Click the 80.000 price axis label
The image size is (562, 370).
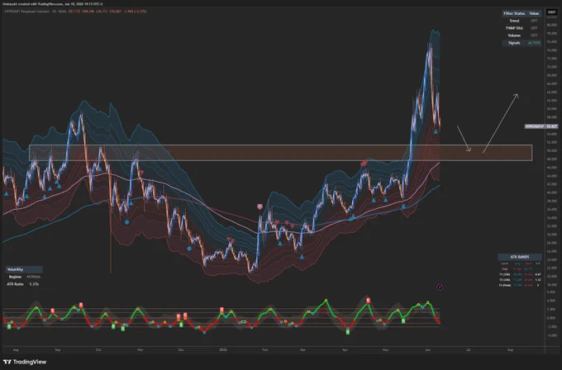pyautogui.click(x=551, y=25)
